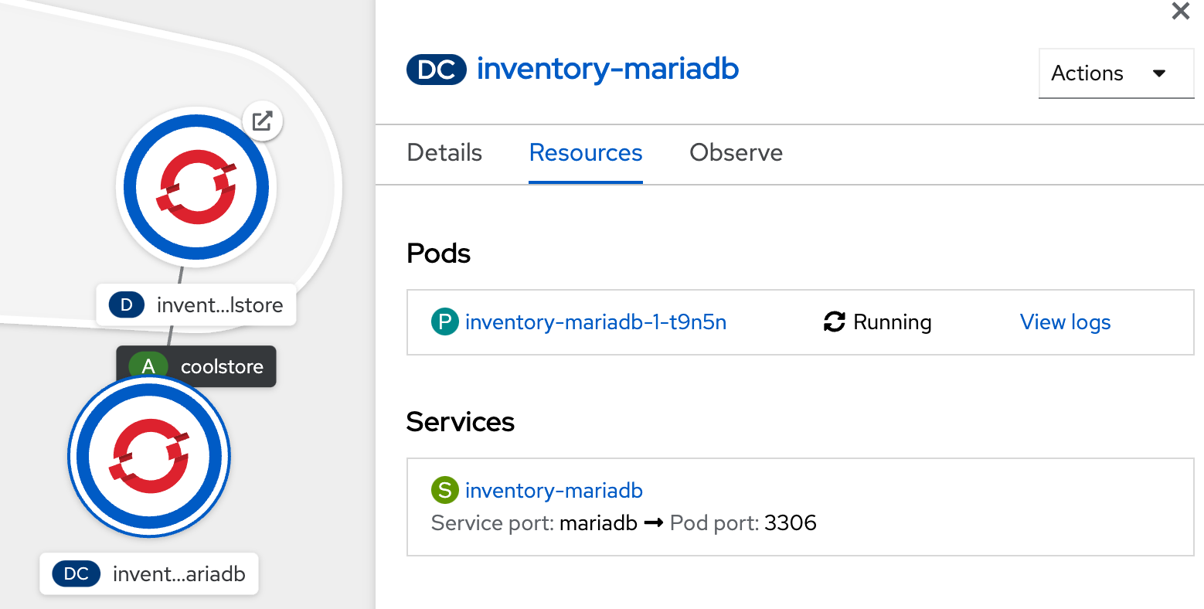The height and width of the screenshot is (609, 1204).
Task: Open the Observe tab
Action: coord(736,153)
